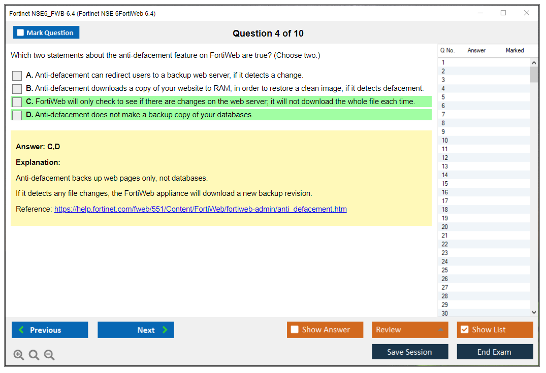Click the zoom out magnifier icon
Screen dimensions: 546x373
tap(49, 355)
